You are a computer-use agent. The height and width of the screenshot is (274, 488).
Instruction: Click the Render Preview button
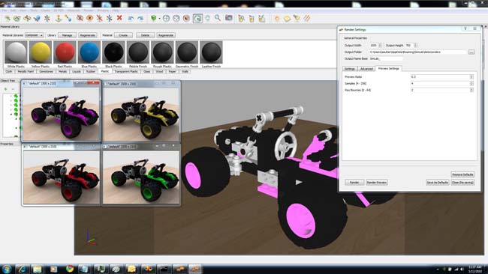377,183
